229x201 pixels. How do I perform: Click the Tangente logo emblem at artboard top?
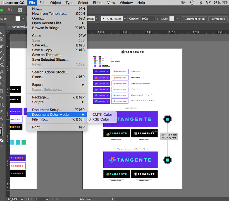click(123, 52)
